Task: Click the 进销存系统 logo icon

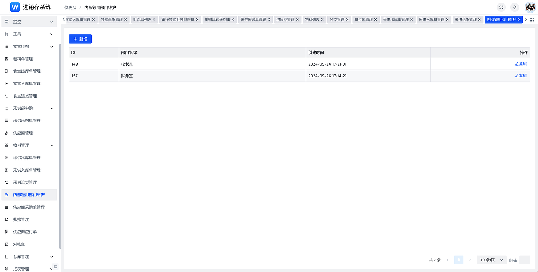Action: (x=15, y=7)
